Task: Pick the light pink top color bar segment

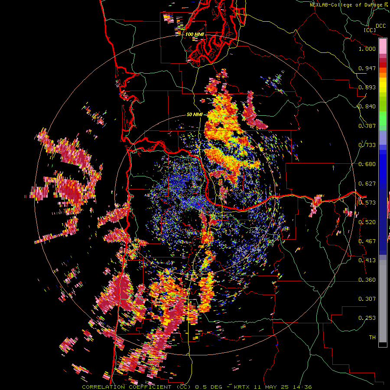Action: pyautogui.click(x=383, y=46)
